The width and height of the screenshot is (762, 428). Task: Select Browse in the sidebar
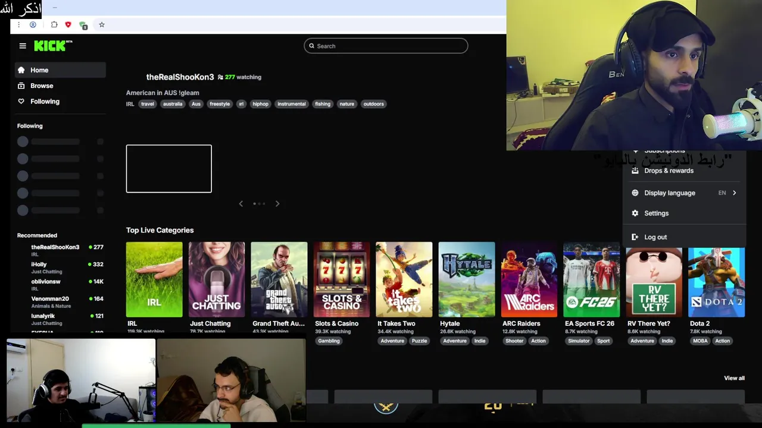tap(60, 86)
